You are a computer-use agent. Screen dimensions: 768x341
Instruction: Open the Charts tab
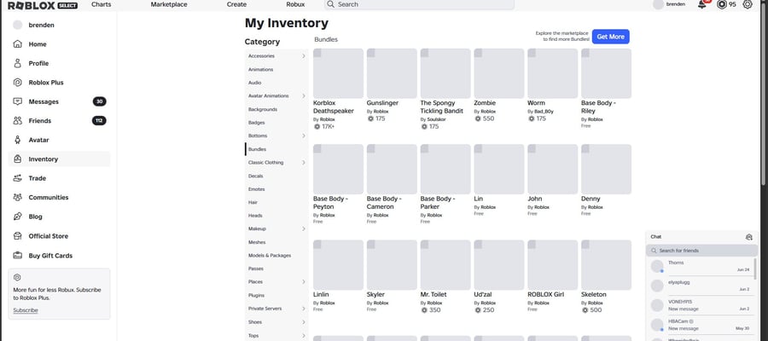pos(101,4)
